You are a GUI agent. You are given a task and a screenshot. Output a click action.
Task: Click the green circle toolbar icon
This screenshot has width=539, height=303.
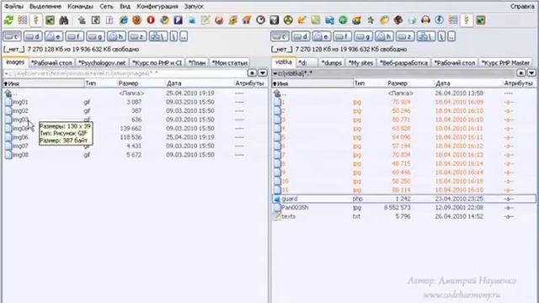point(343,20)
